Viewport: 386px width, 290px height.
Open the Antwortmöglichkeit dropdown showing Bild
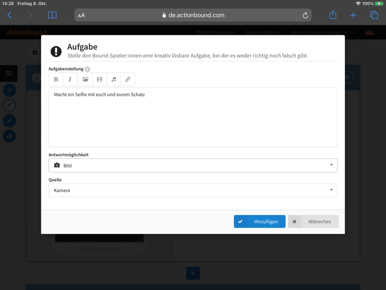(193, 165)
